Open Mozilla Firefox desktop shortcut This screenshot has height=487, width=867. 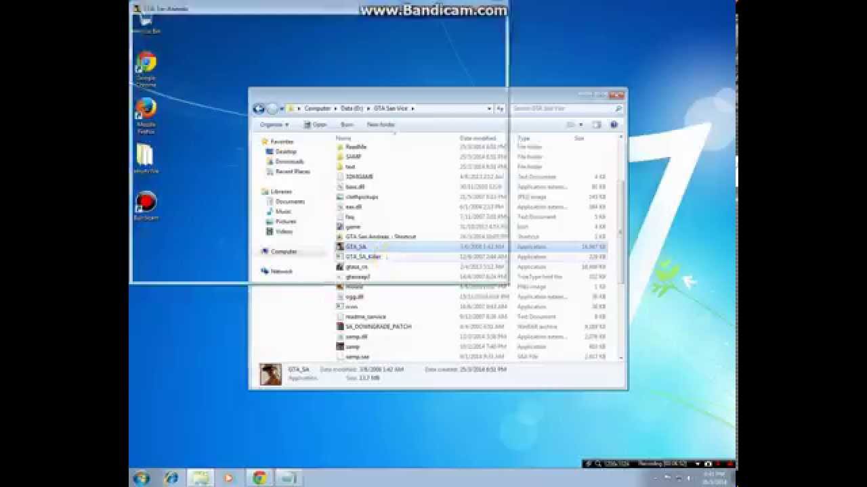146,116
